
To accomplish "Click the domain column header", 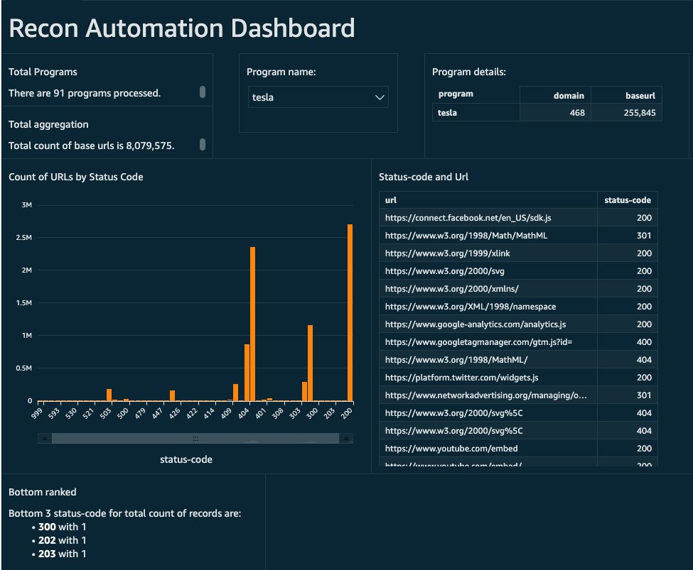I will [x=554, y=95].
